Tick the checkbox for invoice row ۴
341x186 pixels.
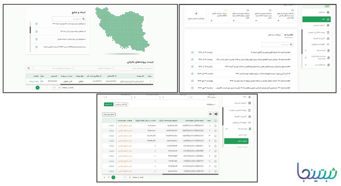click(216, 141)
